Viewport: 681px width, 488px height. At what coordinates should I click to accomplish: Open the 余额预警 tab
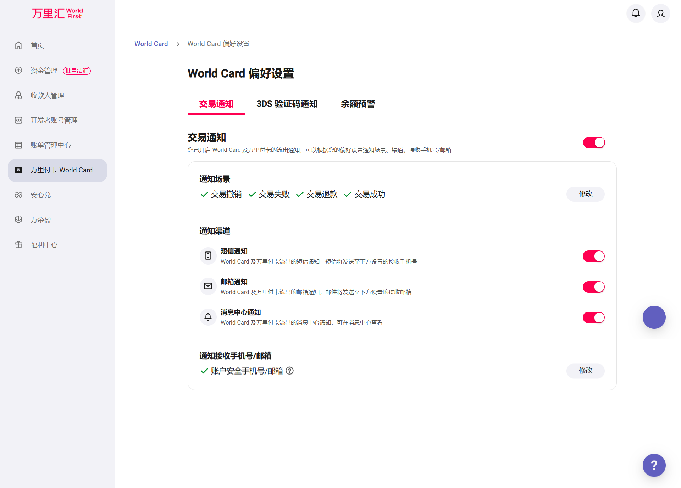click(358, 104)
